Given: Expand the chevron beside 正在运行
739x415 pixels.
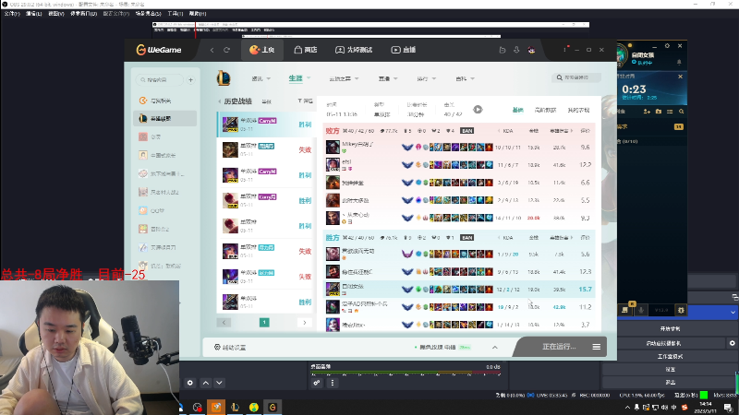Looking at the screenshot, I should point(495,348).
